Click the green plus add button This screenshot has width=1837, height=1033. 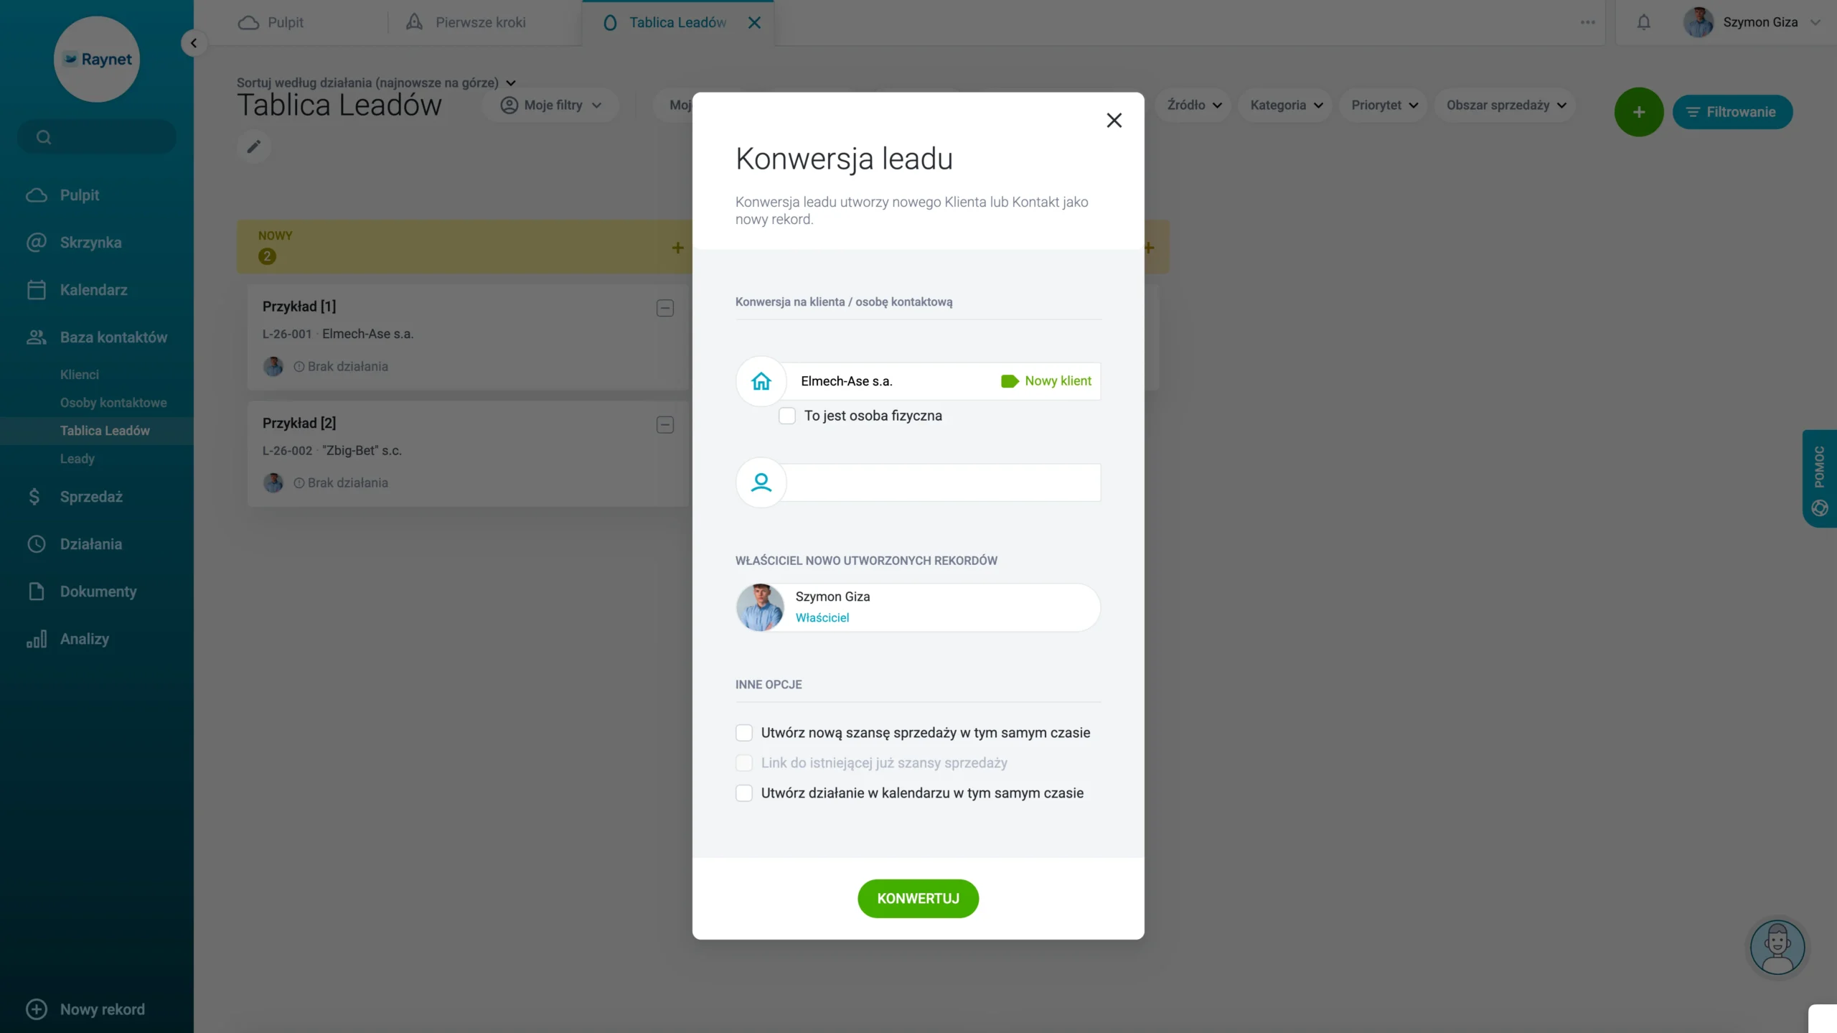click(x=1638, y=112)
